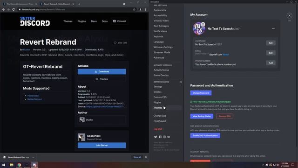
Task: Bookmark this page with the star icon
Action: [134, 9]
